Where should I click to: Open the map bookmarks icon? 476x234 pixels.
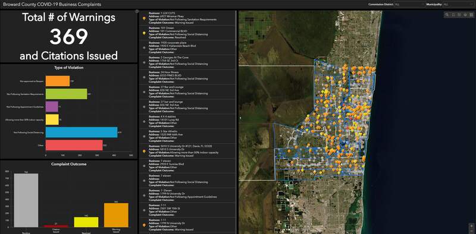tap(453, 14)
